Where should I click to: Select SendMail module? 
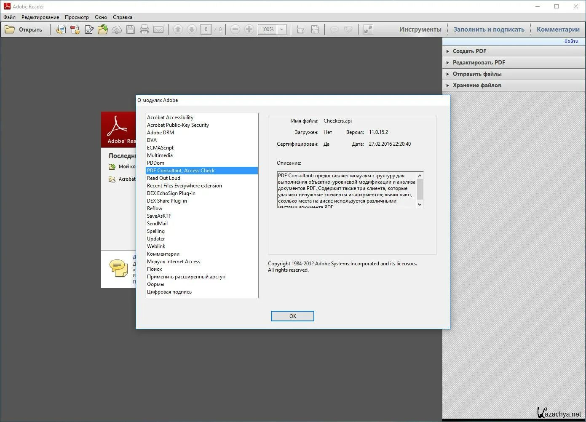click(x=202, y=224)
